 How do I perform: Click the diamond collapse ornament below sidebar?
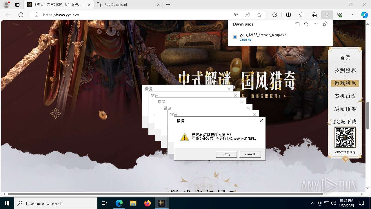[x=345, y=159]
